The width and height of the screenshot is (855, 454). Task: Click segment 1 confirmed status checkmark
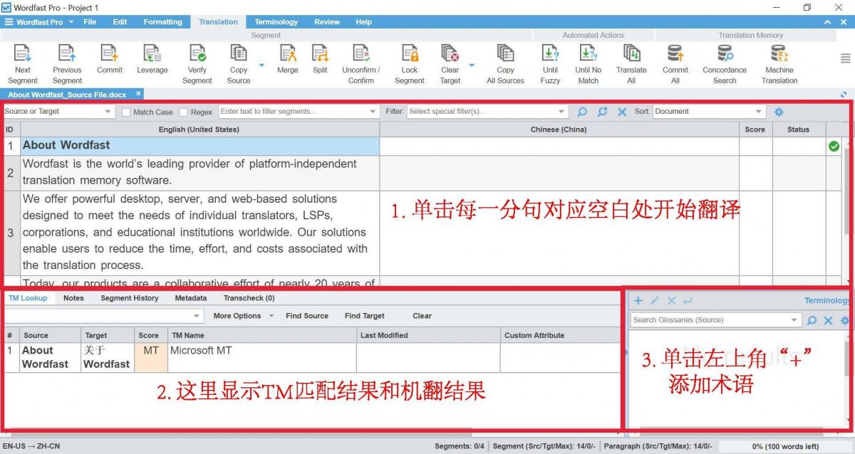coord(834,146)
